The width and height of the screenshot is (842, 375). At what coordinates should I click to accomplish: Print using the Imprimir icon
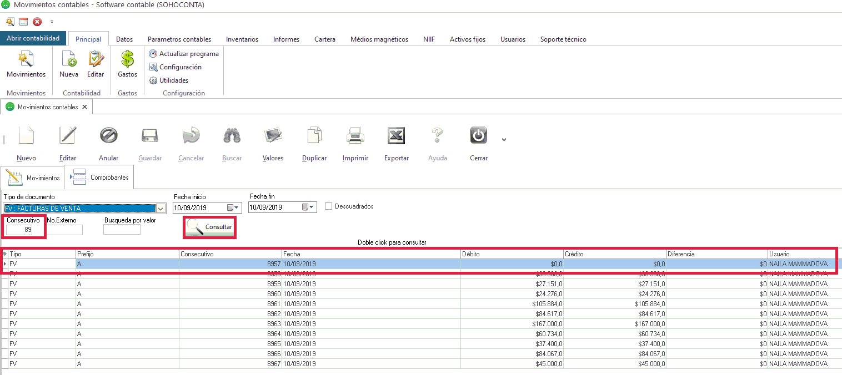coord(355,136)
